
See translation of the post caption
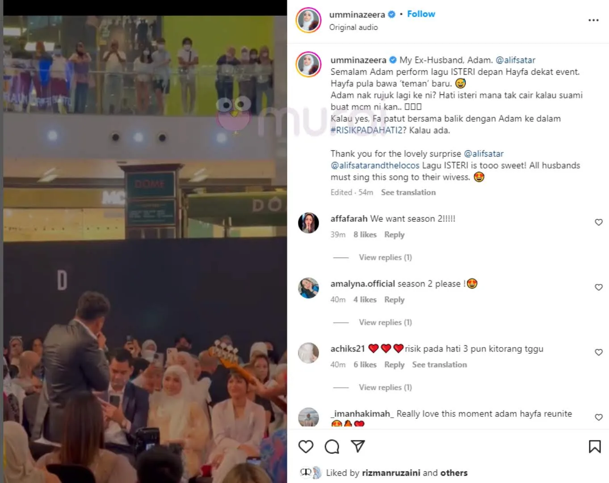tap(408, 192)
